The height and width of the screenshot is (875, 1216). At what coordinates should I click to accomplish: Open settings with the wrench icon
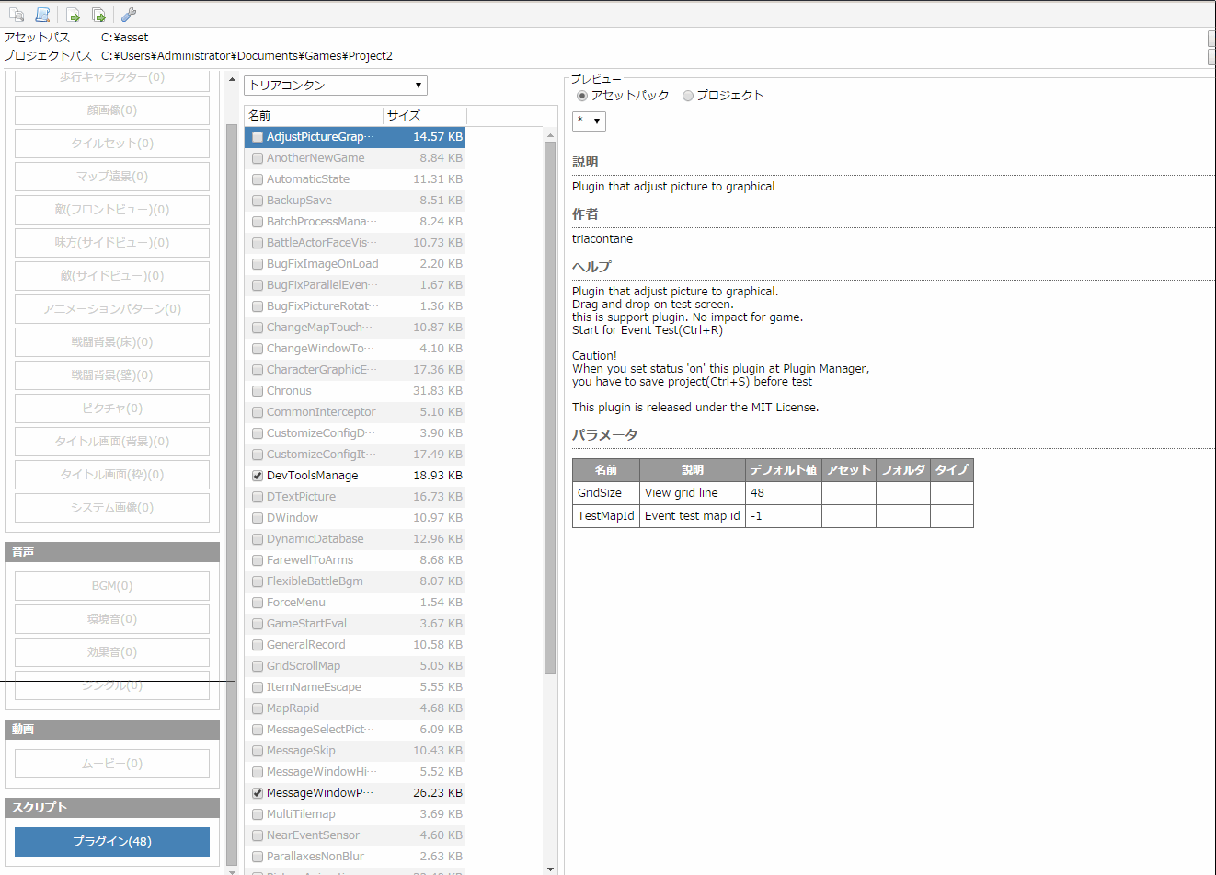(x=129, y=15)
